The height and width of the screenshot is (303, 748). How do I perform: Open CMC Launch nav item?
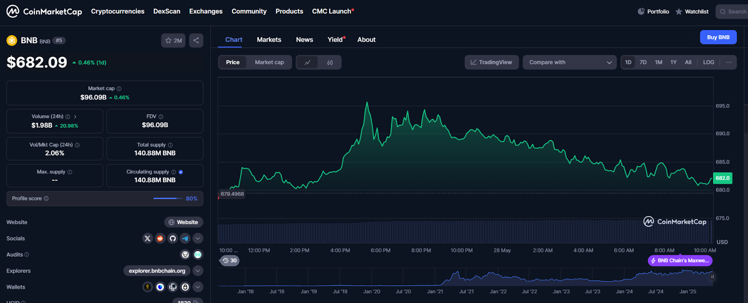333,11
